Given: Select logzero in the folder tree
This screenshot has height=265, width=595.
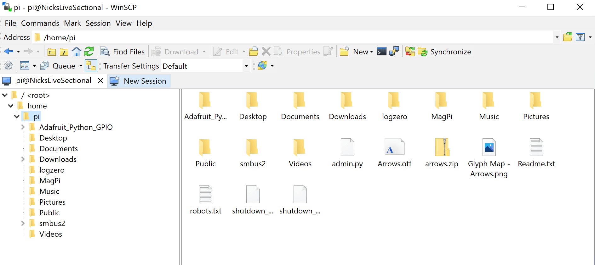Looking at the screenshot, I should [x=52, y=170].
